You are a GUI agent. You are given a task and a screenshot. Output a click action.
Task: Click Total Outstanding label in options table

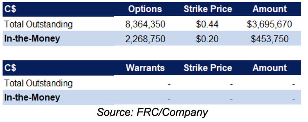coord(39,24)
